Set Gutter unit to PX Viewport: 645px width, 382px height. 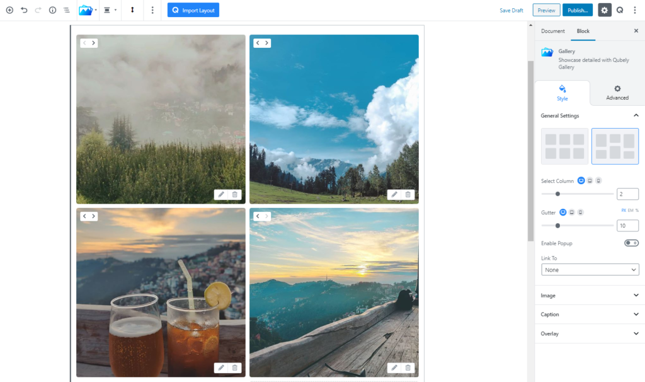point(624,211)
